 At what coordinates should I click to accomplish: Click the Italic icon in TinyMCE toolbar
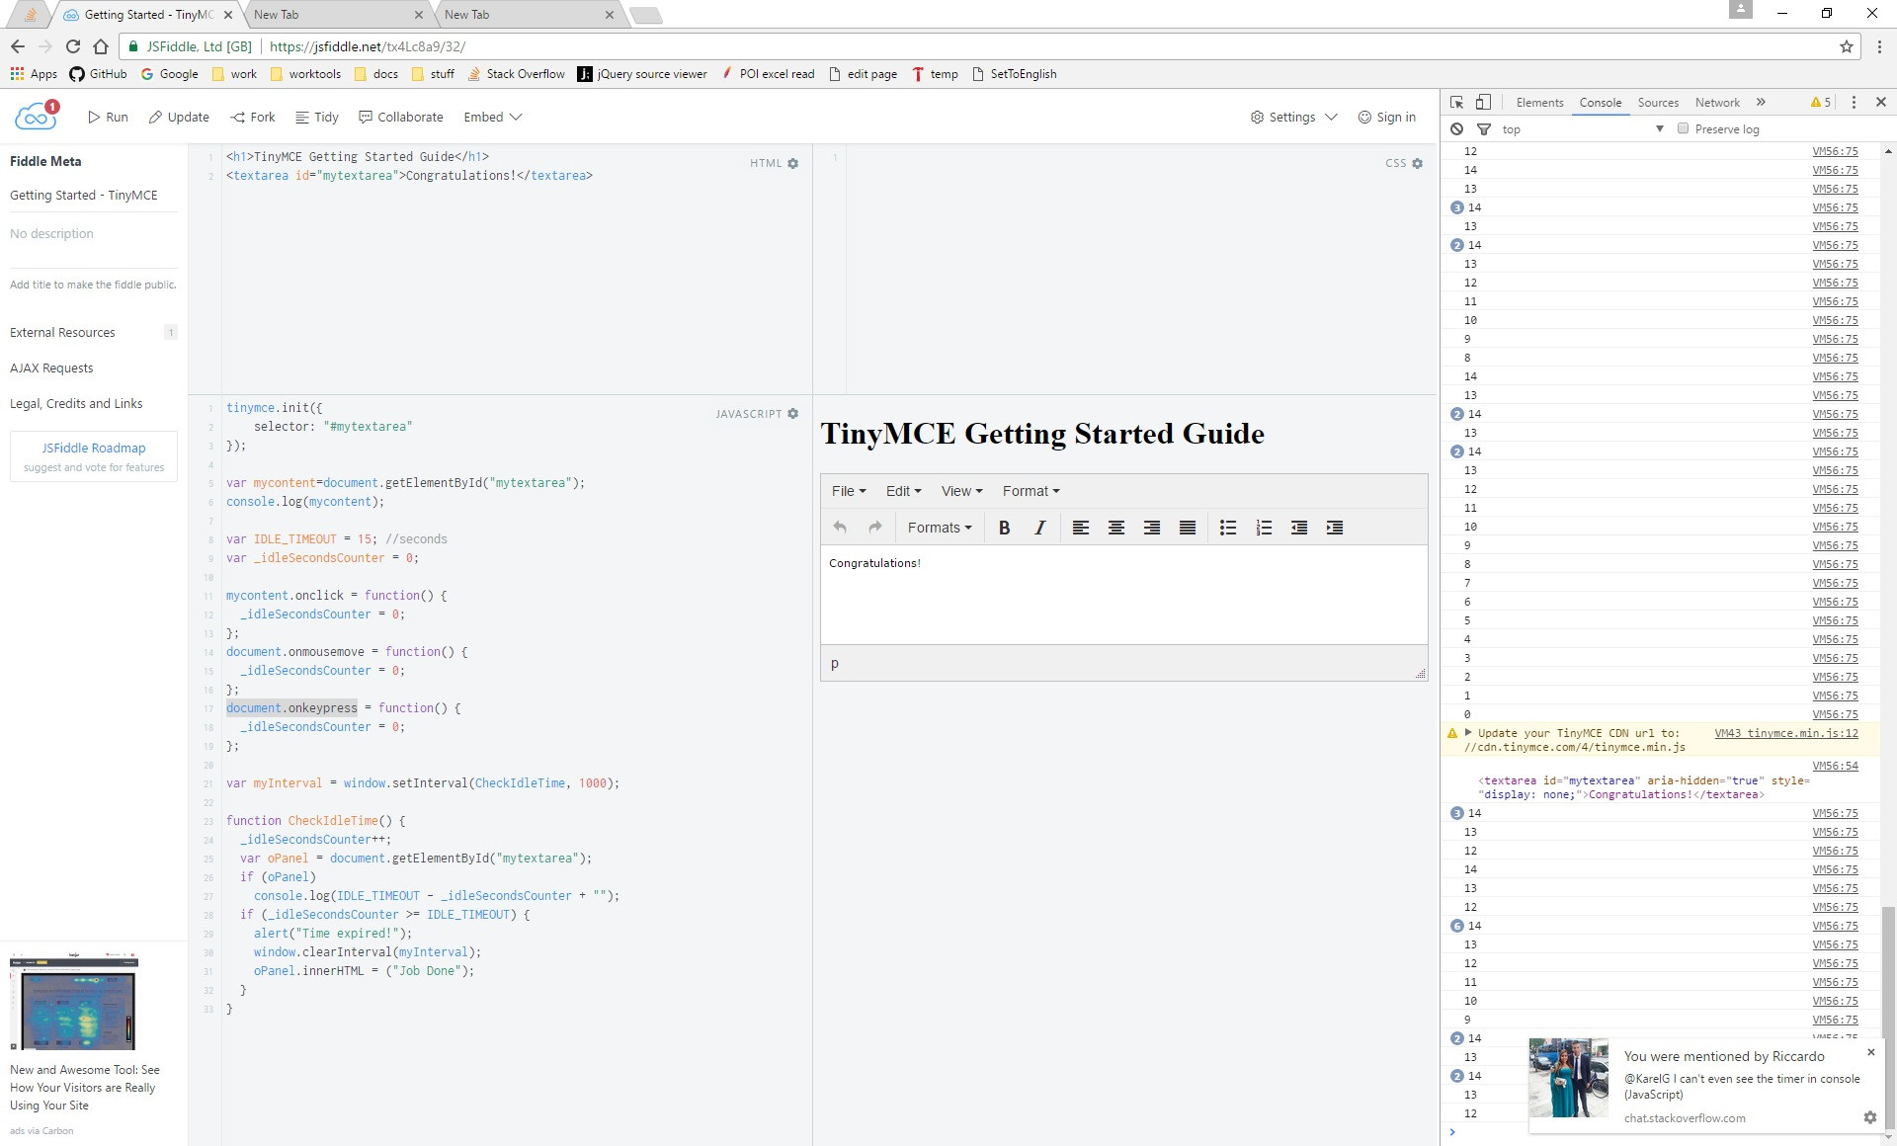1039,528
